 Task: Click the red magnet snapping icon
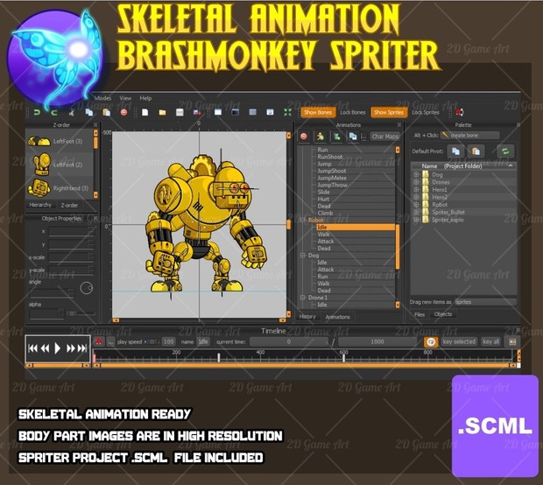[x=460, y=112]
